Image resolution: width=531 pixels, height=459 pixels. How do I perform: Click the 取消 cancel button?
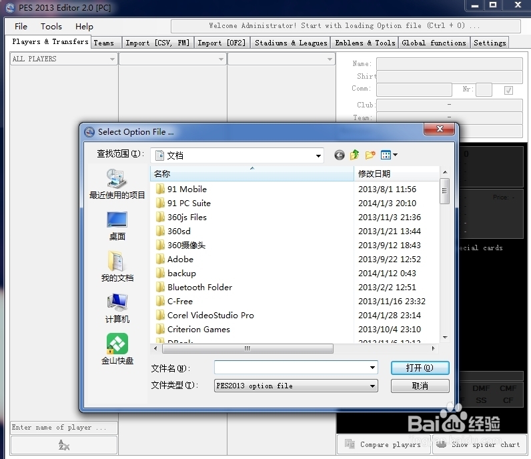[420, 386]
